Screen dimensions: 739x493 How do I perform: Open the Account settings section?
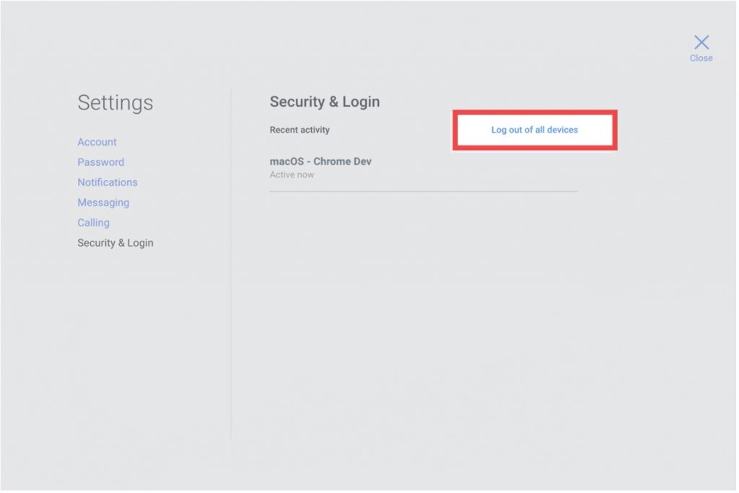[x=97, y=142]
